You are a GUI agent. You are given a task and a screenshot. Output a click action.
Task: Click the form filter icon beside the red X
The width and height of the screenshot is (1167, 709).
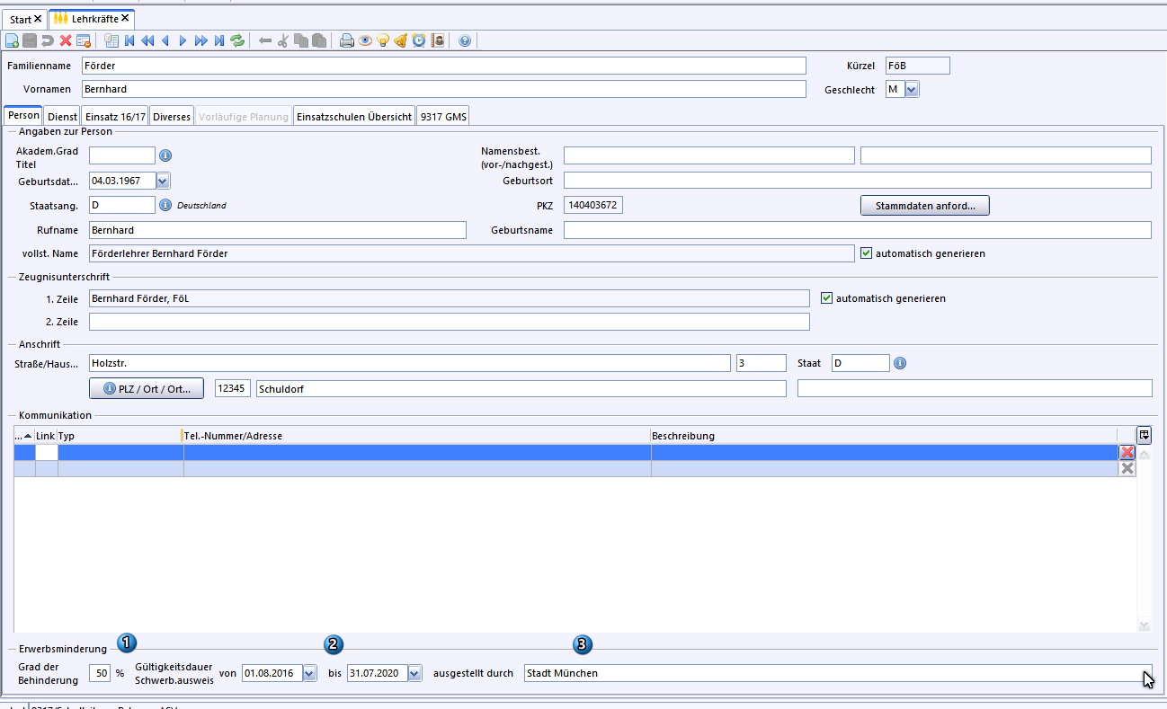coord(84,40)
